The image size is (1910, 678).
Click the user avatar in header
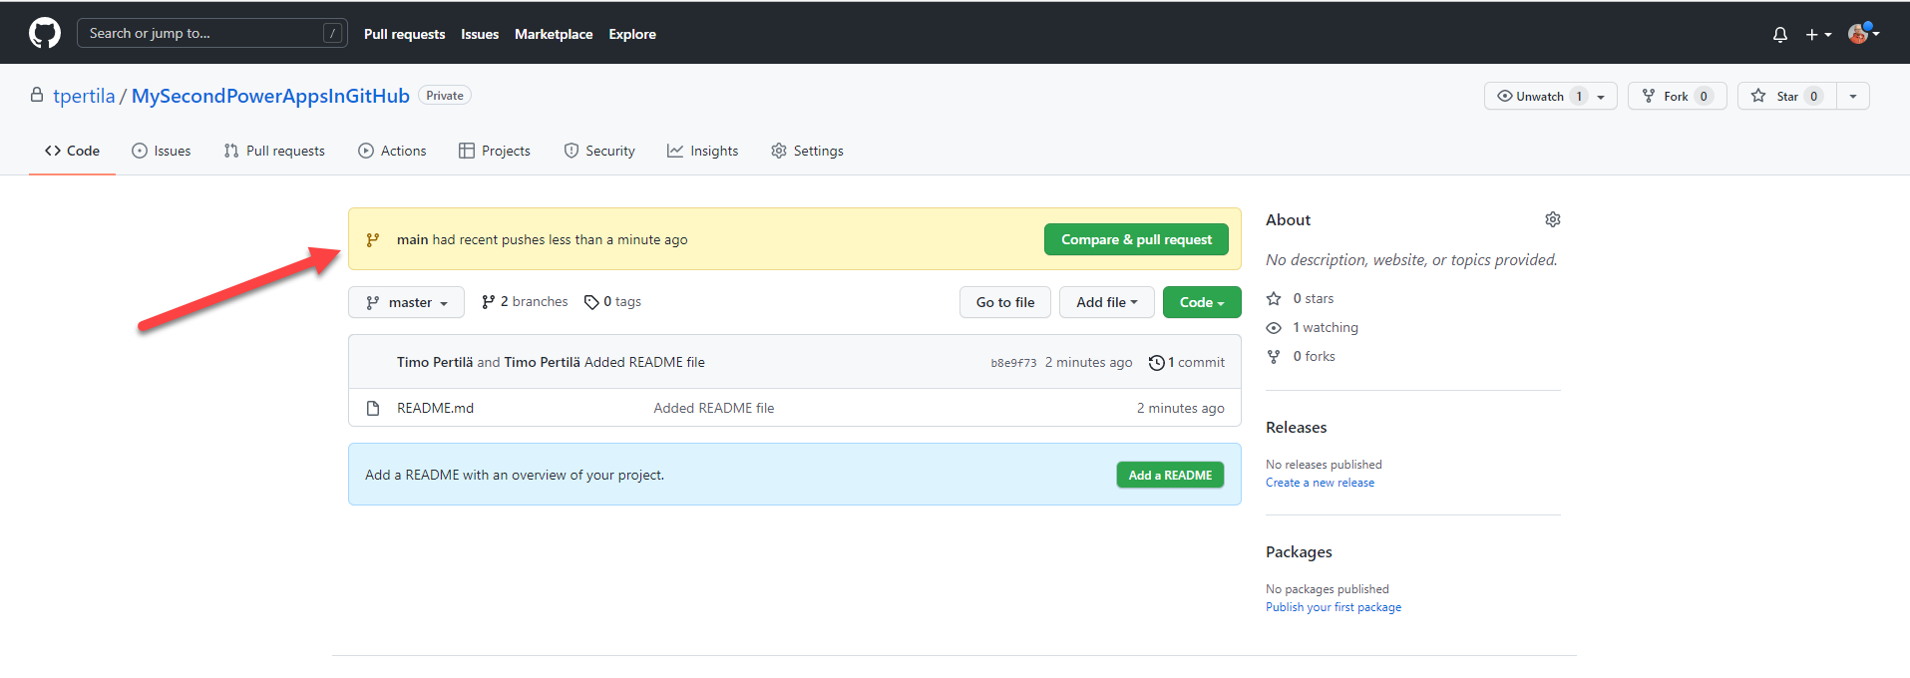[x=1857, y=34]
